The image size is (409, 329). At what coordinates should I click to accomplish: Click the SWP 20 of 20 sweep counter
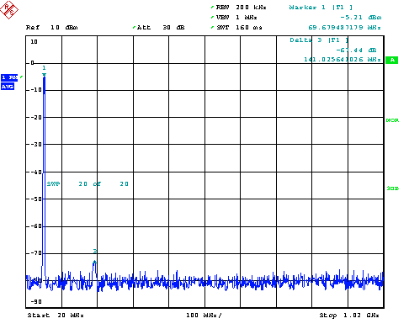tap(88, 184)
